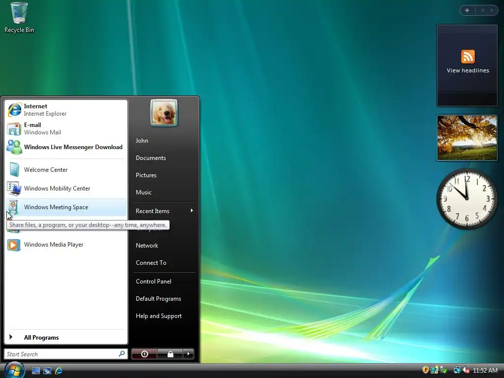Open Pictures from Start menu
The image size is (504, 378).
146,175
